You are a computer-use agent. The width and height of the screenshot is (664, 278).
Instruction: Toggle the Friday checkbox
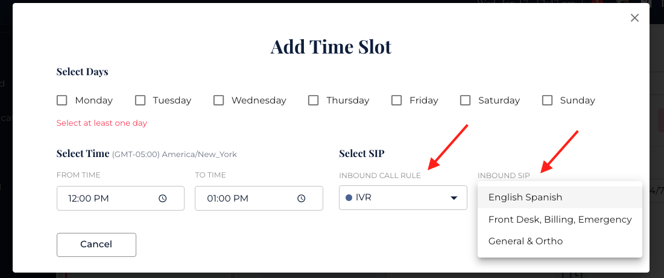click(x=396, y=100)
